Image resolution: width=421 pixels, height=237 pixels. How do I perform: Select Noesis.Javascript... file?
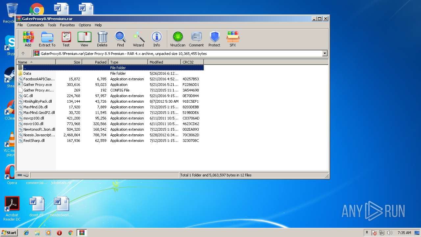pyautogui.click(x=110, y=135)
